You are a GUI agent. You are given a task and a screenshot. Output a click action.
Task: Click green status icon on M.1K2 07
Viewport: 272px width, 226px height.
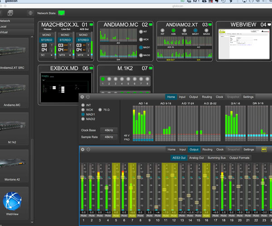(x=151, y=68)
